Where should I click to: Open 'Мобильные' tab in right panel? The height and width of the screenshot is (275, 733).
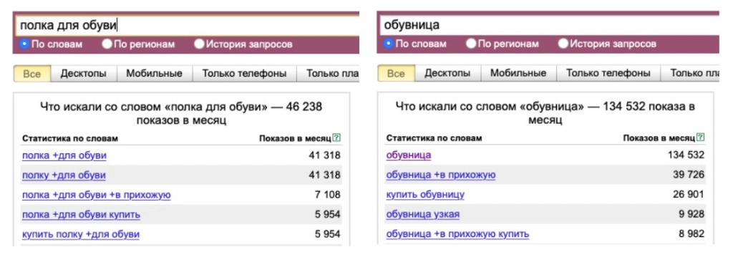pos(518,74)
